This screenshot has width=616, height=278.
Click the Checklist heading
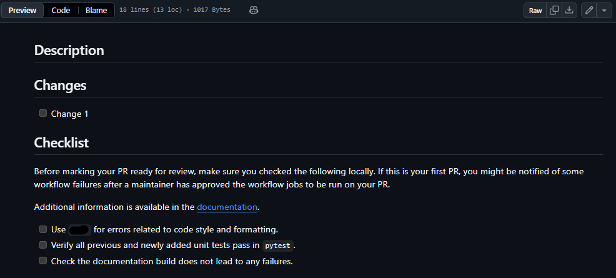point(61,142)
